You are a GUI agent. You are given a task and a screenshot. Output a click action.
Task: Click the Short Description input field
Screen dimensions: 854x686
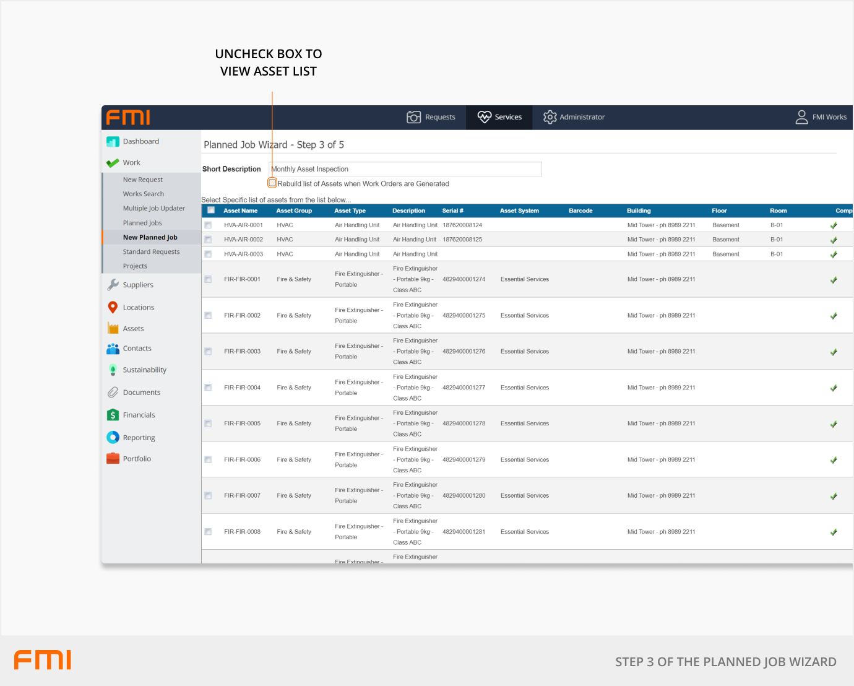pos(405,169)
